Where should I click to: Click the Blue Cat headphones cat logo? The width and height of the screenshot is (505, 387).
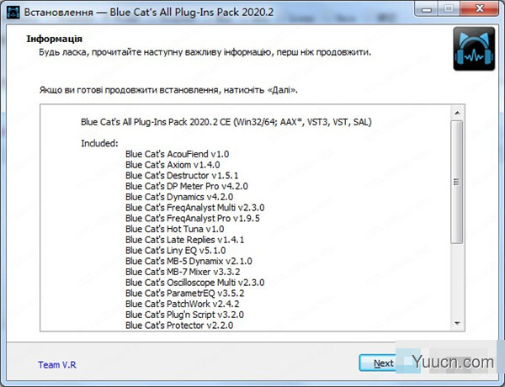[474, 49]
